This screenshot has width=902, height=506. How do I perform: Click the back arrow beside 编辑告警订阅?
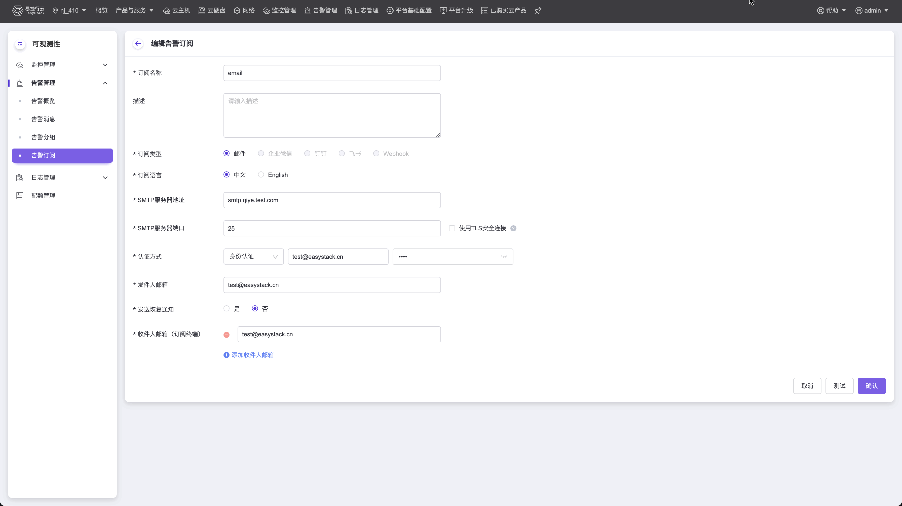[138, 44]
